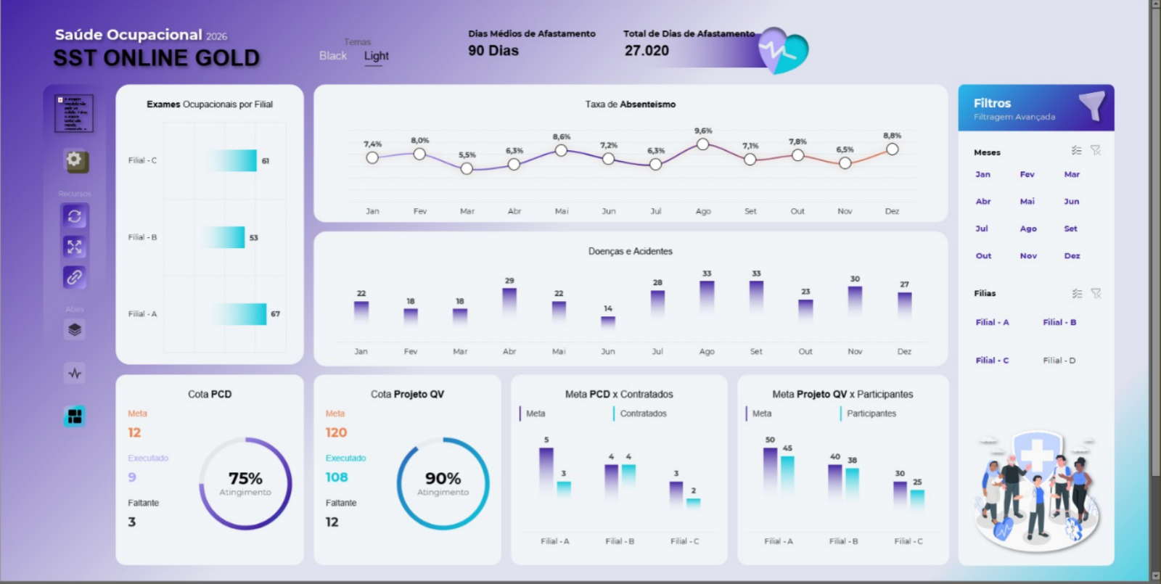Enable multi-select for the Filias slicer

click(x=1077, y=293)
